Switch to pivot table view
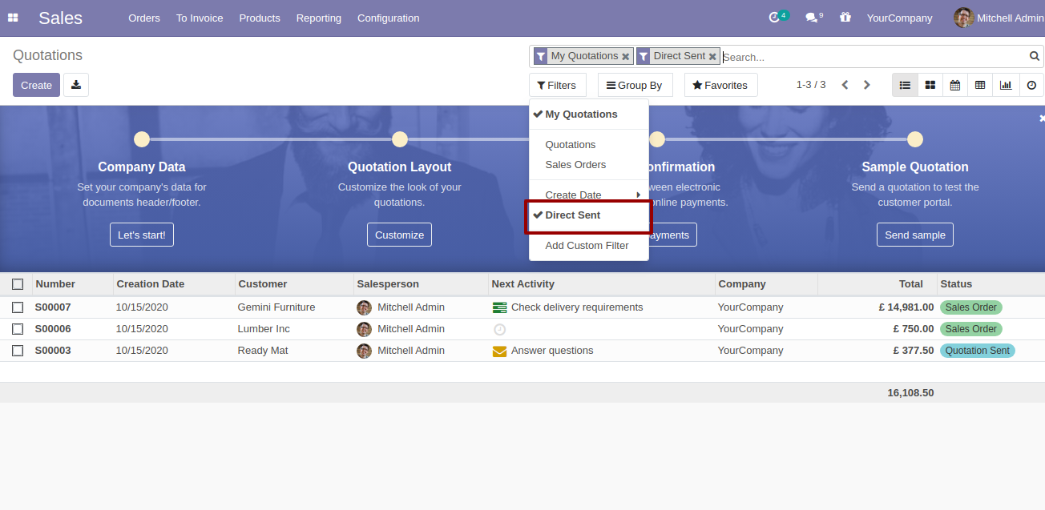1045x510 pixels. [x=979, y=85]
